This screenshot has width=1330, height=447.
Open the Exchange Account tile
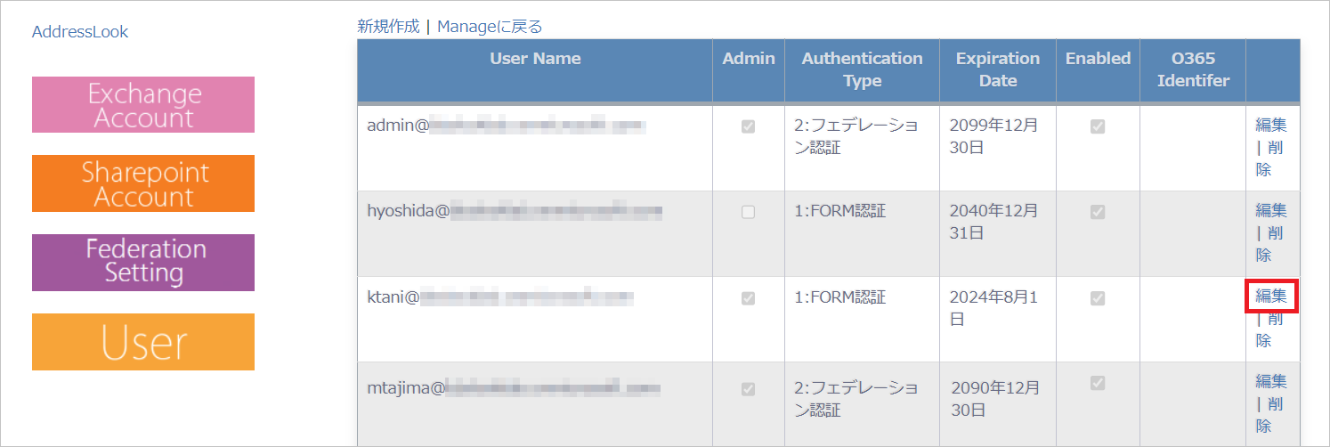(143, 105)
